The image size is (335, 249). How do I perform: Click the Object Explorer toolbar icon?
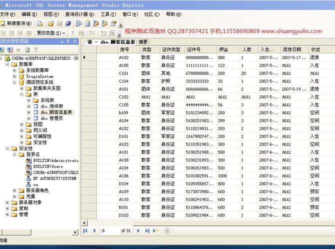pos(96,23)
